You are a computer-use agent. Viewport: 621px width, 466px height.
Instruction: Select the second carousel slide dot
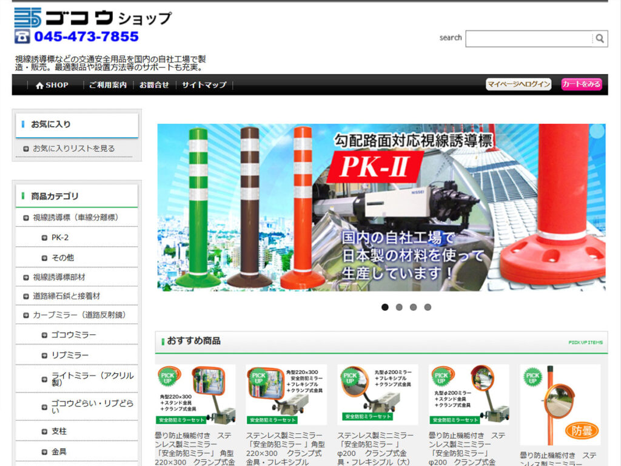tap(399, 307)
